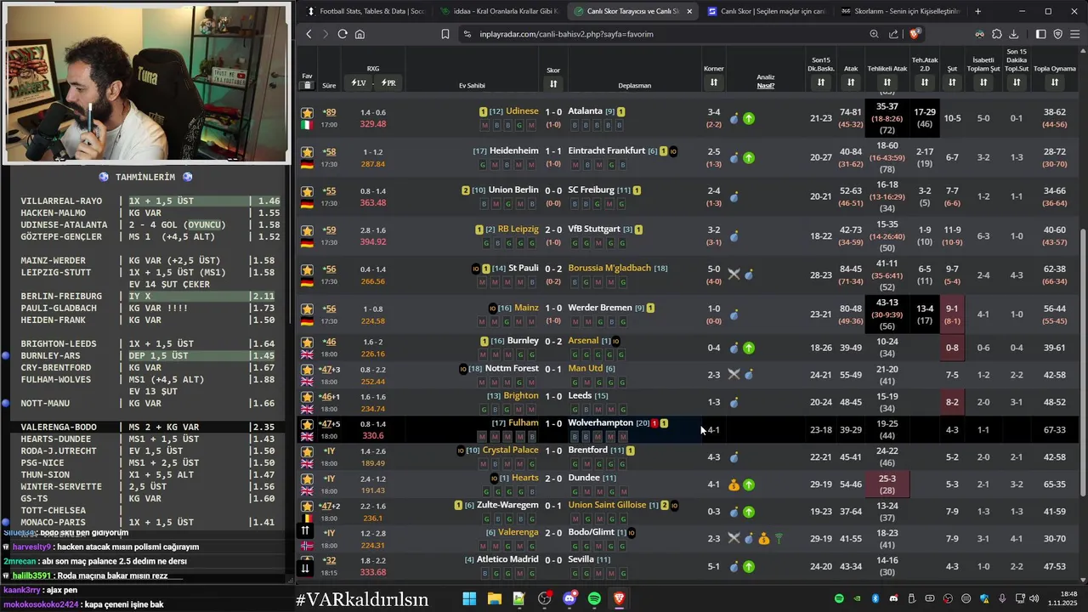
Task: Click the PR RXG filter button
Action: (x=388, y=82)
